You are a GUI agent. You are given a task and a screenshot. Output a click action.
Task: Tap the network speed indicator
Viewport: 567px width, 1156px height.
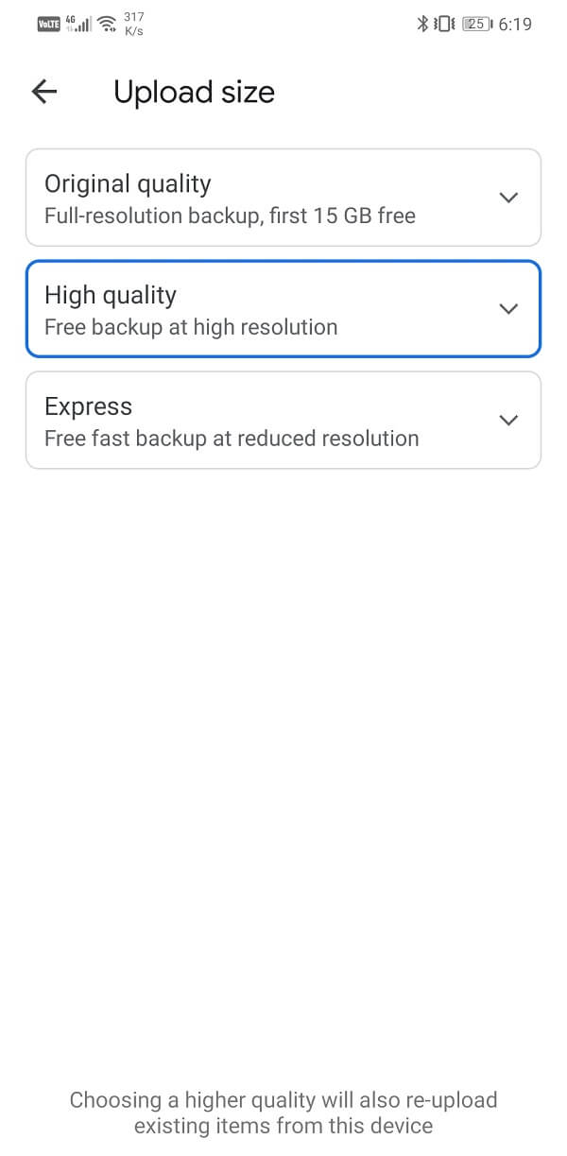[x=134, y=25]
